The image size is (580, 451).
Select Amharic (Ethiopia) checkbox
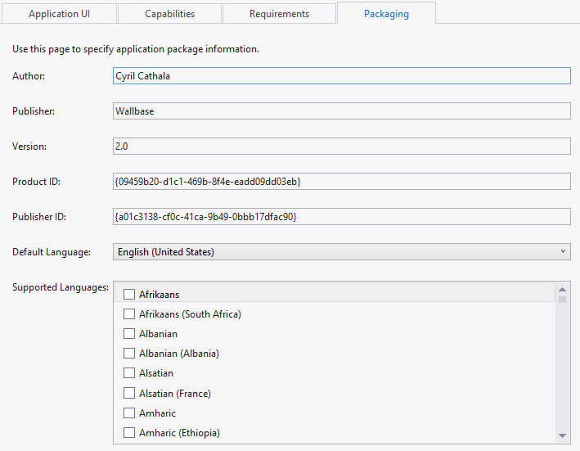(129, 433)
